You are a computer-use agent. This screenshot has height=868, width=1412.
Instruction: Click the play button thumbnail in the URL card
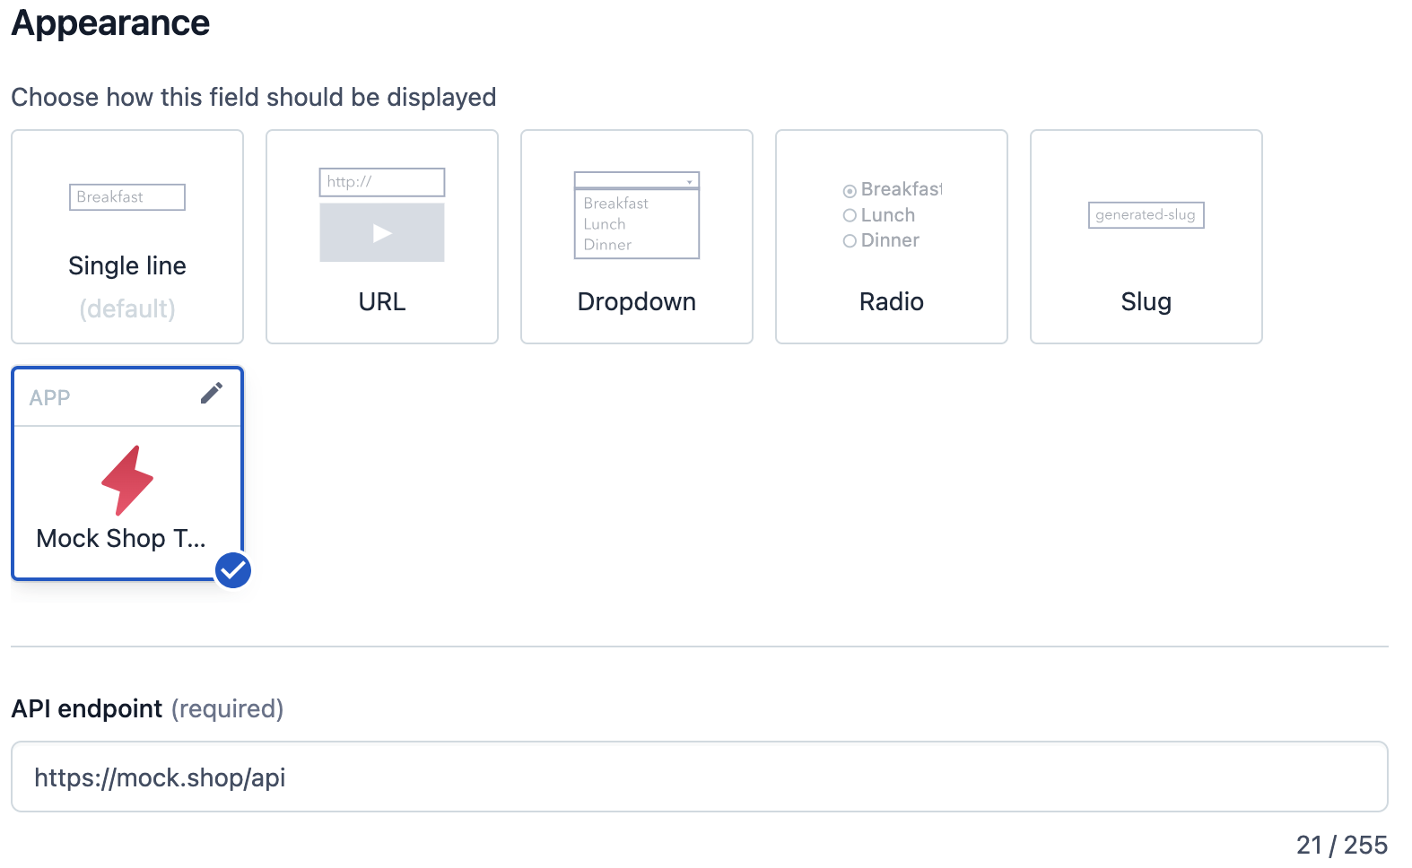pos(382,233)
